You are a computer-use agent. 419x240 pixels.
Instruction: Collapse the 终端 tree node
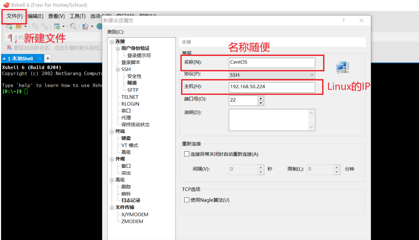pyautogui.click(x=112, y=132)
